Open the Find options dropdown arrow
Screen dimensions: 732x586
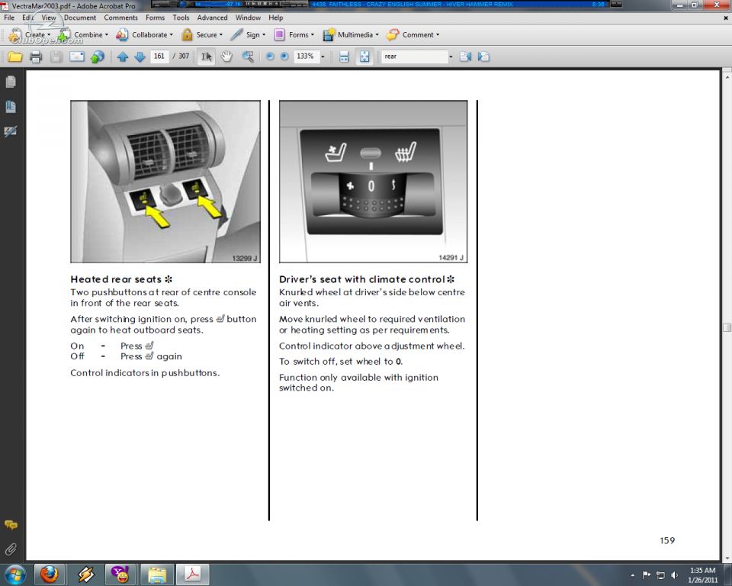coord(451,57)
